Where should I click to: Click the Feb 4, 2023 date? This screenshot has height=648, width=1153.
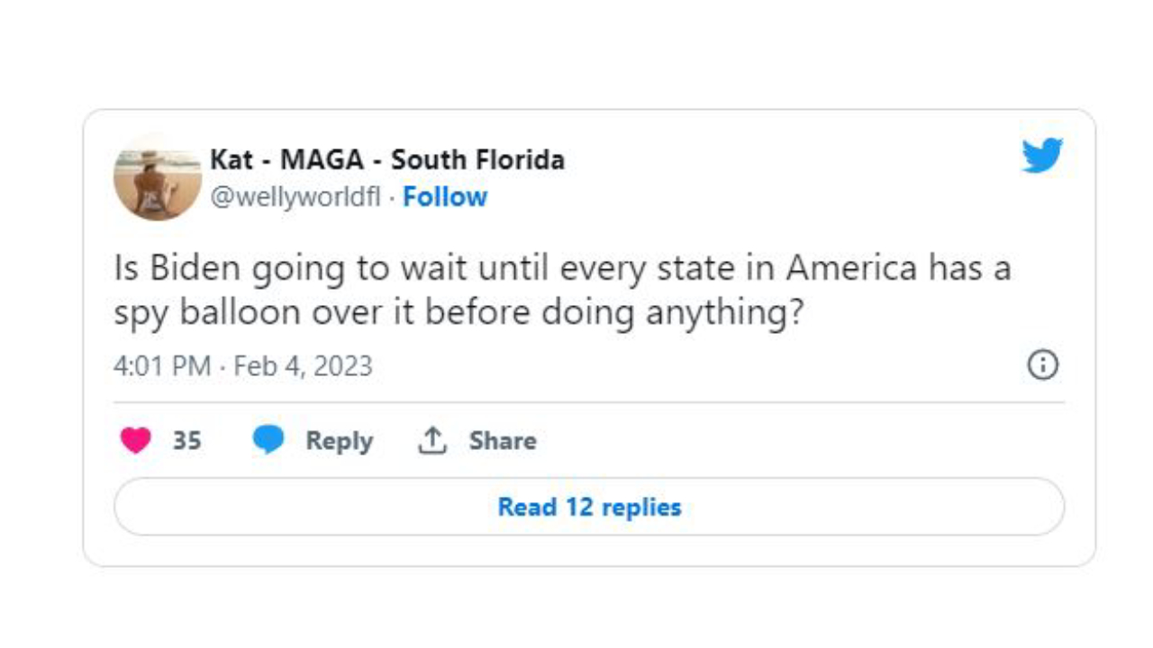(x=303, y=366)
